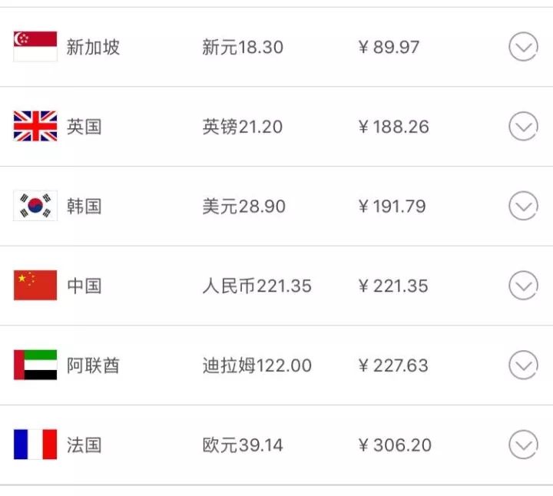Expand the 英国 row chevron
Screen dimensions: 553x496
[523, 126]
